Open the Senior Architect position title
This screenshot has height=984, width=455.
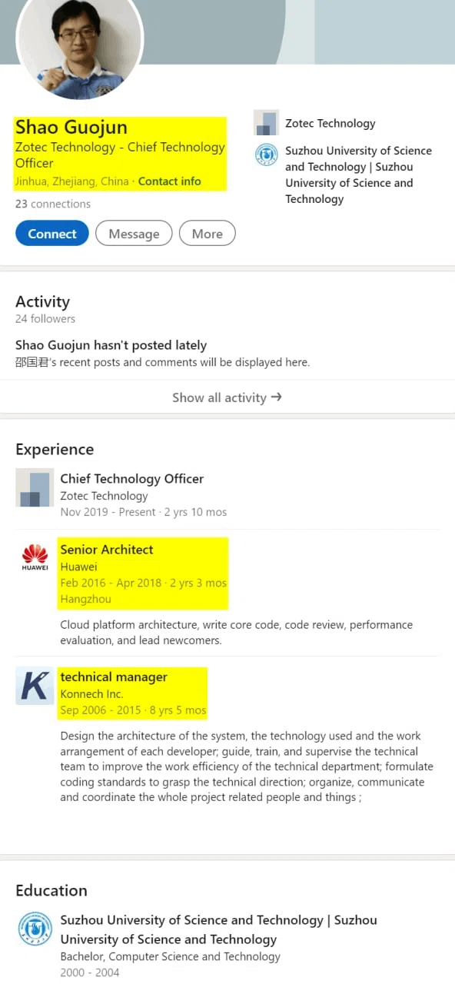click(x=107, y=550)
